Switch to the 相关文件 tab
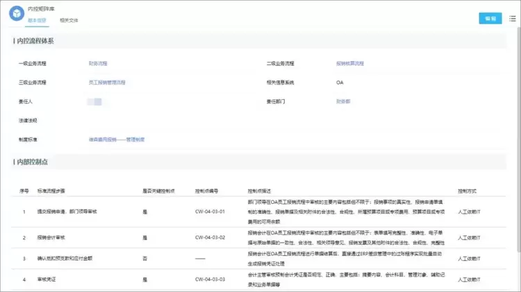 (x=69, y=21)
